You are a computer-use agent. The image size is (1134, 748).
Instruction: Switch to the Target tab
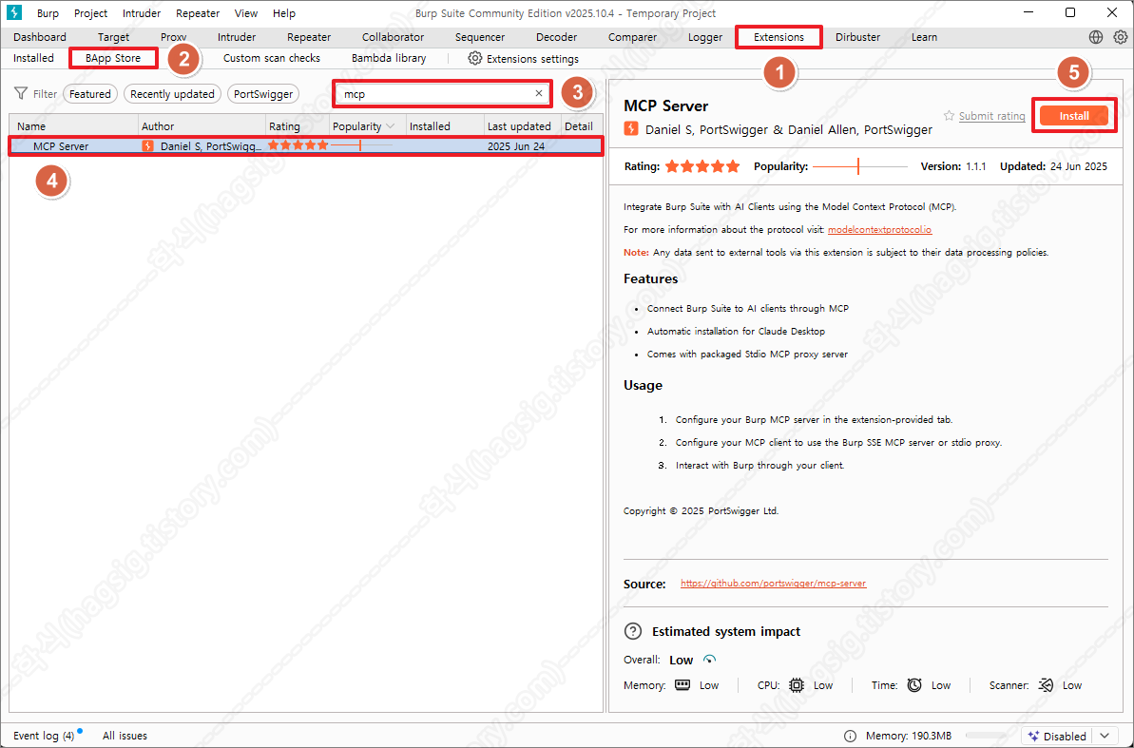(113, 37)
